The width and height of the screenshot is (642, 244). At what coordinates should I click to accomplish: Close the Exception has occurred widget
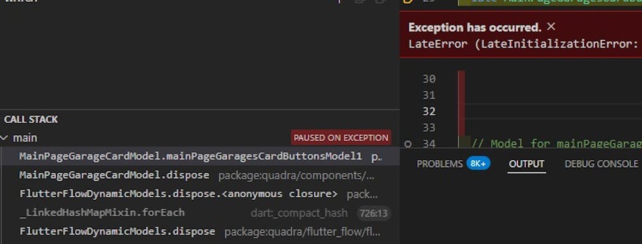[551, 27]
